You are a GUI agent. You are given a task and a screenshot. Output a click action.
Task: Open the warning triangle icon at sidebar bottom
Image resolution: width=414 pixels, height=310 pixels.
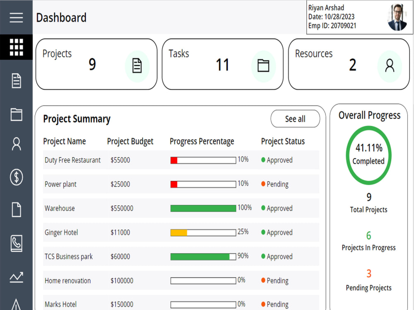coord(16,305)
